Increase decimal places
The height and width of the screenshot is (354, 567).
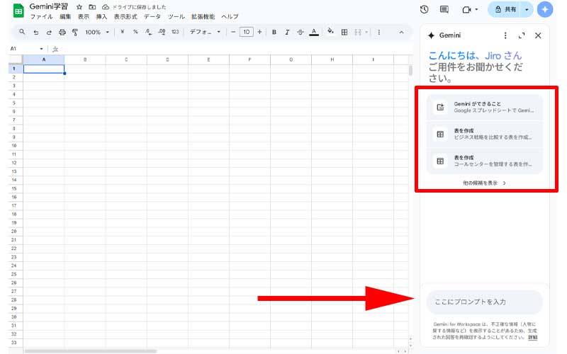click(162, 32)
